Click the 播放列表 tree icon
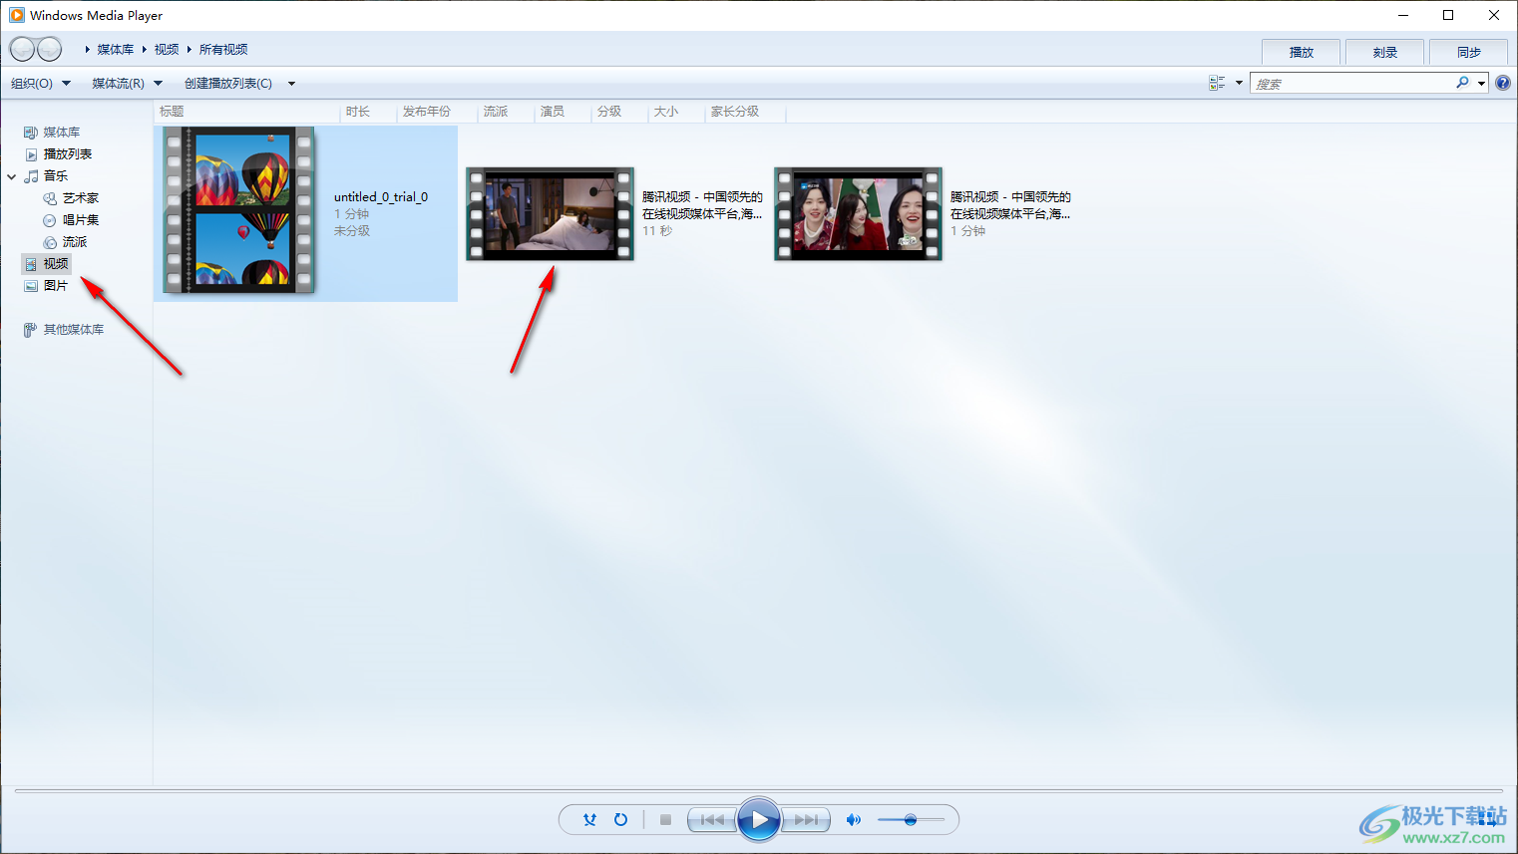Screen dimensions: 1518x854 tap(31, 154)
